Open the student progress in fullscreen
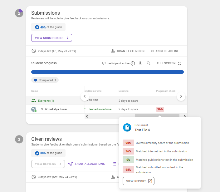The height and width of the screenshot is (192, 220). (x=169, y=63)
